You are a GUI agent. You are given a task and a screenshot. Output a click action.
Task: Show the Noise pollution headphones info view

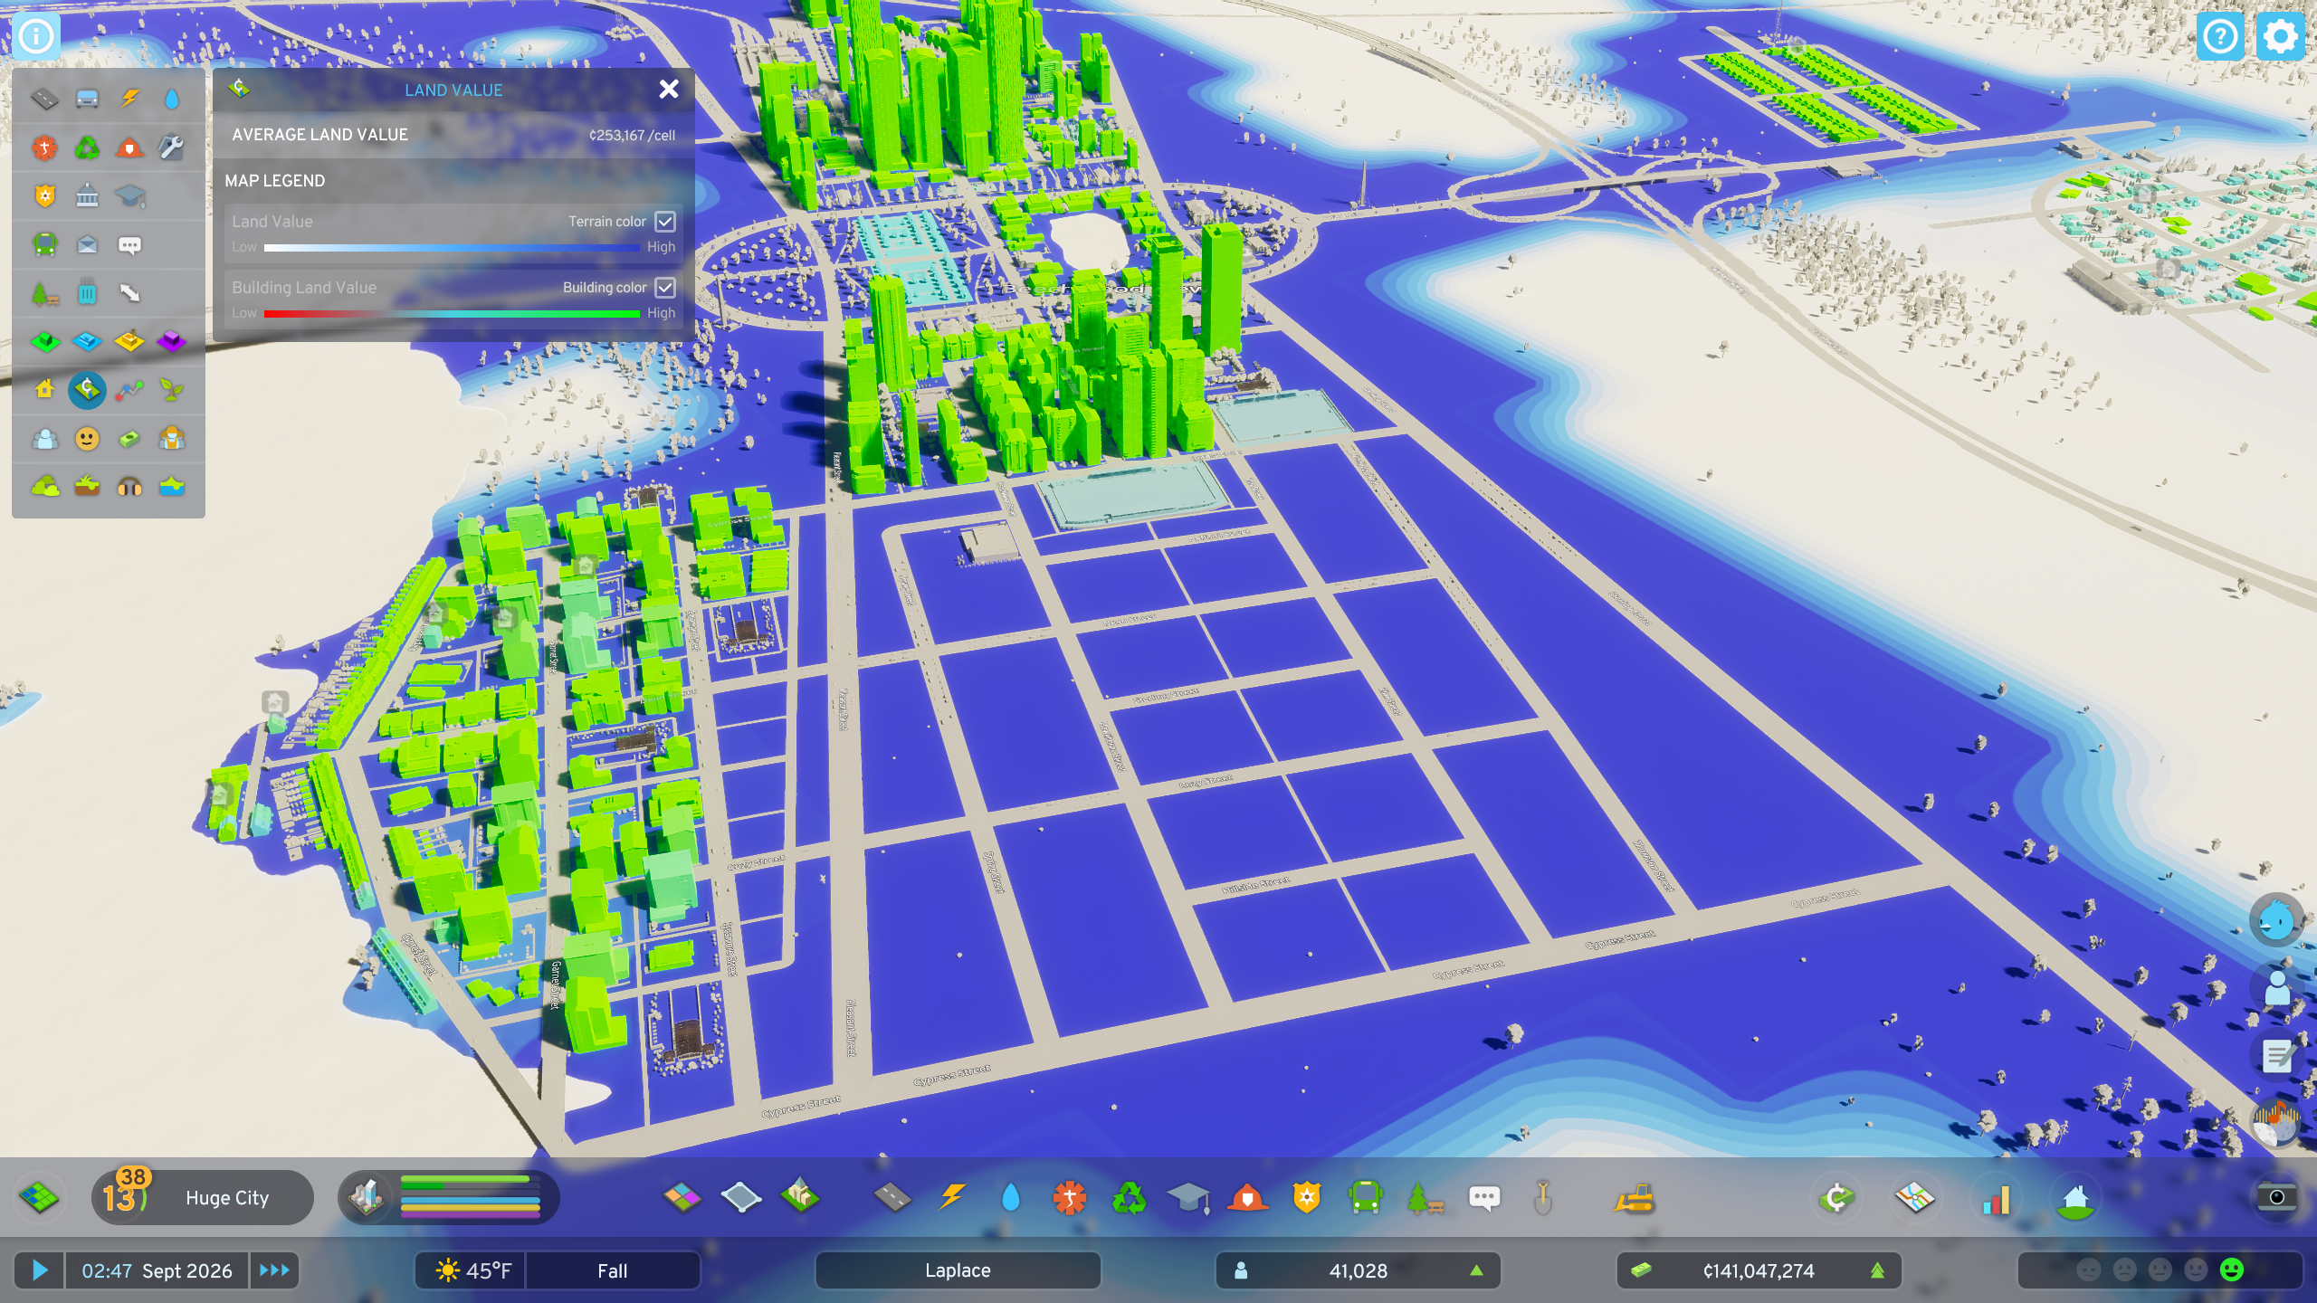129,488
